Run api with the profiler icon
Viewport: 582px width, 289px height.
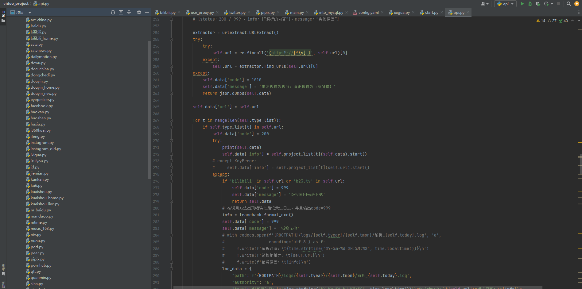[x=546, y=4]
